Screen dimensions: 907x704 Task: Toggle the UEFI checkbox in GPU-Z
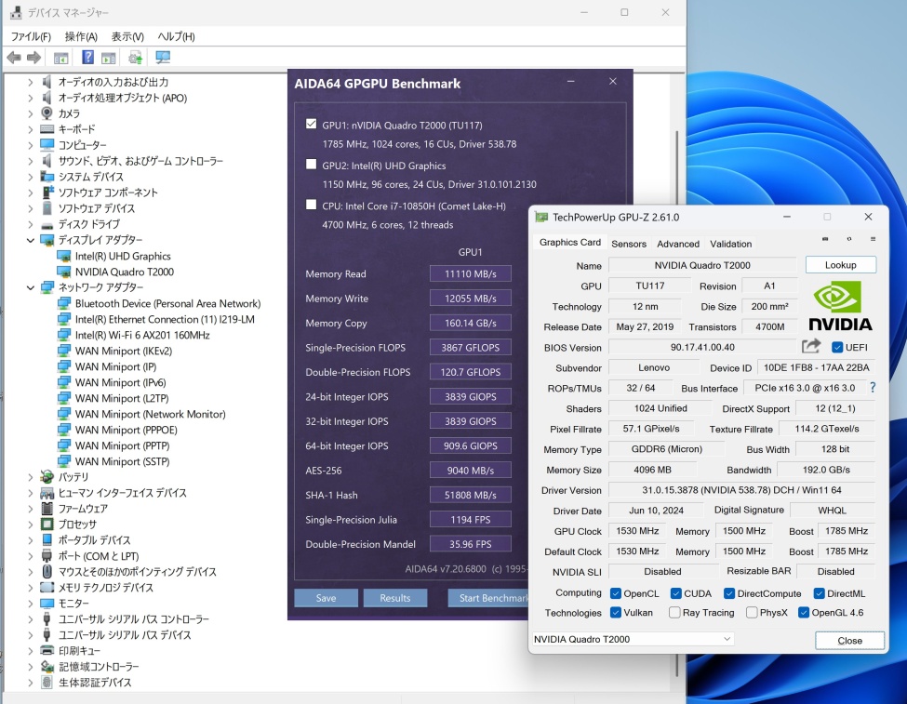(837, 347)
